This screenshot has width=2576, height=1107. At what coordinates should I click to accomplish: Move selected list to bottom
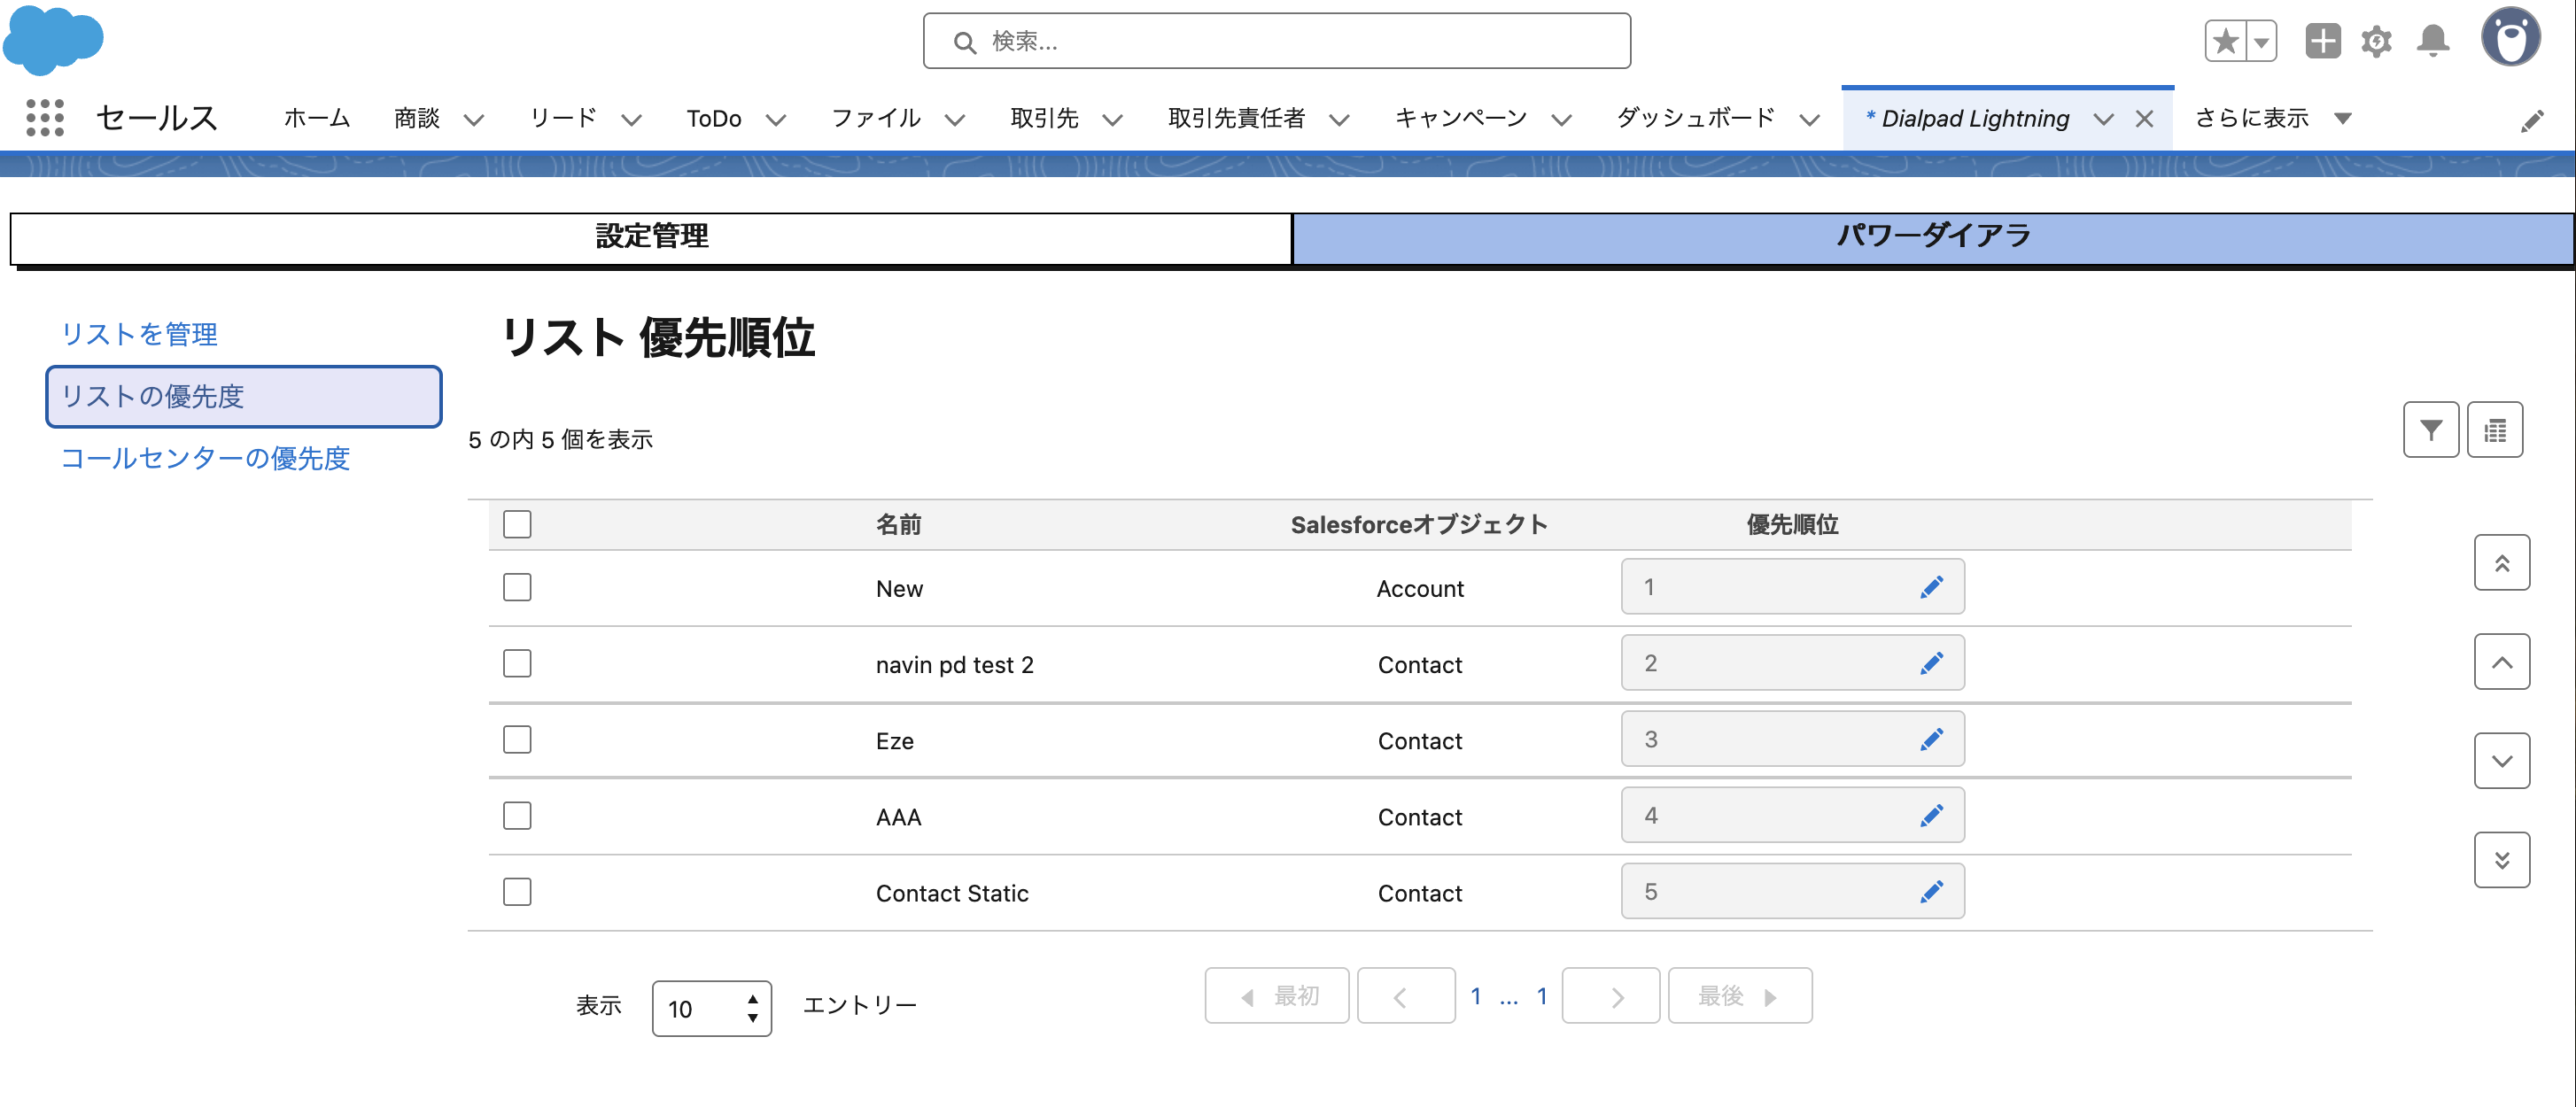(x=2502, y=860)
